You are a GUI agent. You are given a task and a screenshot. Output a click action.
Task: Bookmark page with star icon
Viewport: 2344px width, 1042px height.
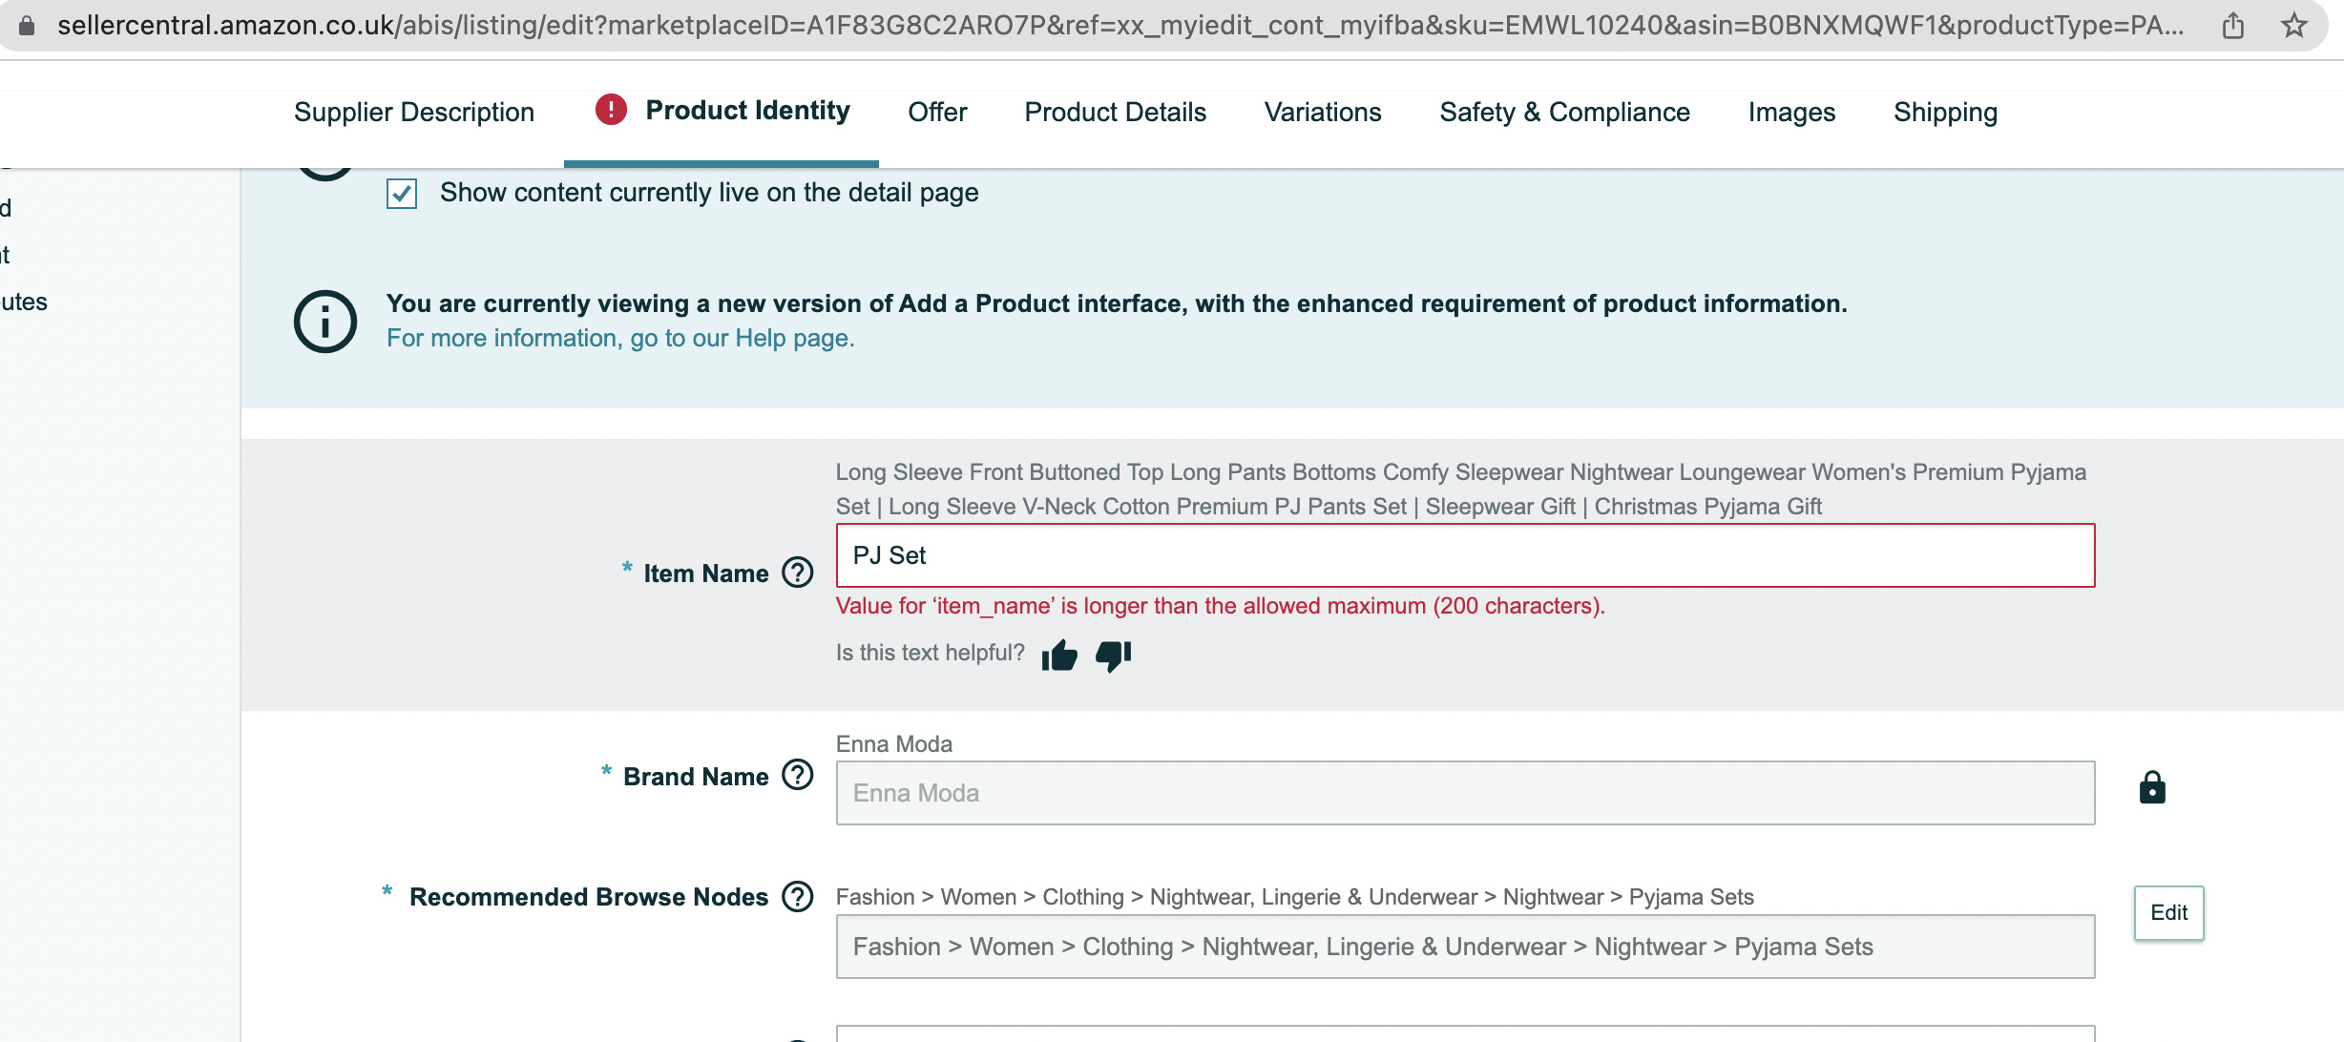(x=2294, y=26)
